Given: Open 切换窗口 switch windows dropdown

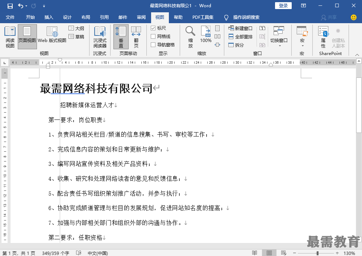Looking at the screenshot, I should pyautogui.click(x=279, y=37).
